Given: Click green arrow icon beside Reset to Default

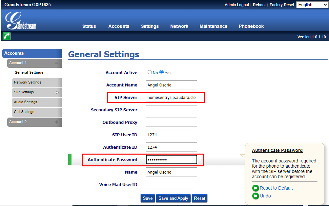Looking at the screenshot, I should click(x=255, y=188).
